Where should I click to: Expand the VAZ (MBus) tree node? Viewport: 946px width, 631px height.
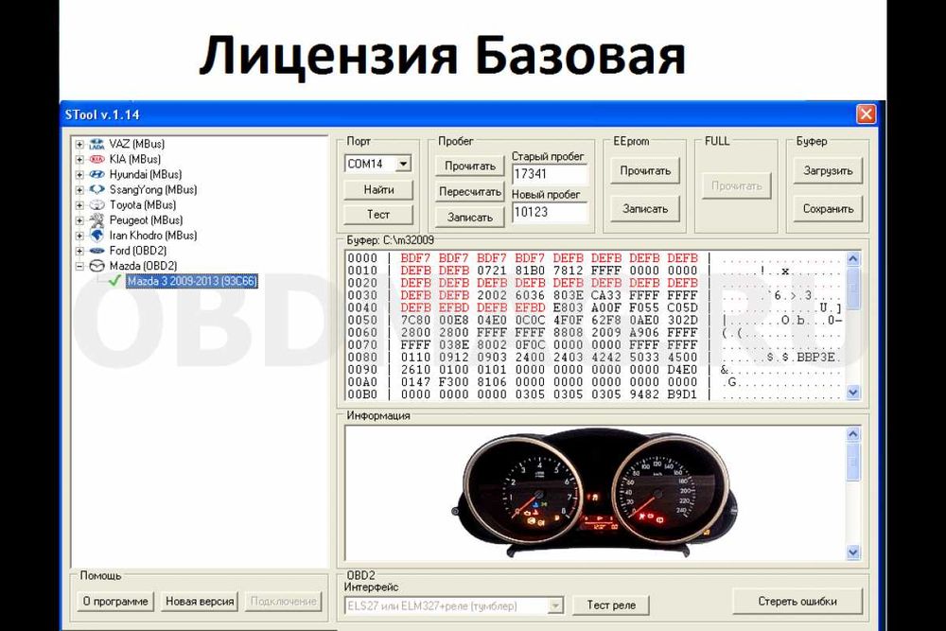(79, 144)
